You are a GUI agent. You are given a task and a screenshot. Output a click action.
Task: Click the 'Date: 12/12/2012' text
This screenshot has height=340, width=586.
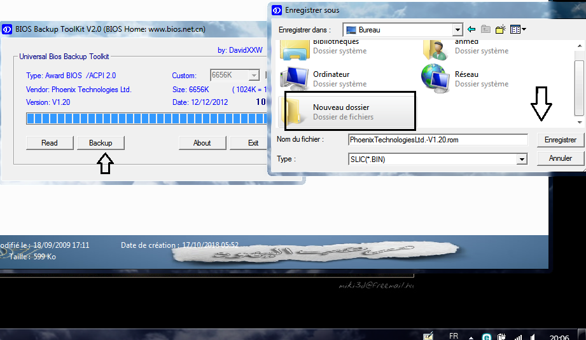(x=200, y=102)
